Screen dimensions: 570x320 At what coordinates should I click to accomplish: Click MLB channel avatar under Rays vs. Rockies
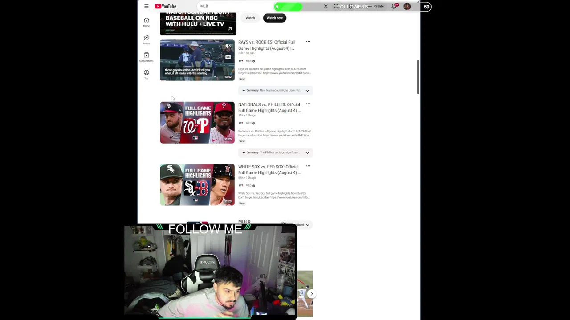pos(241,61)
